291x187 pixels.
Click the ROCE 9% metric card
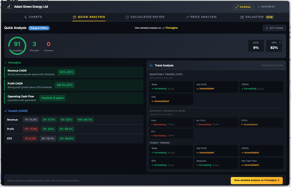pos(256,46)
